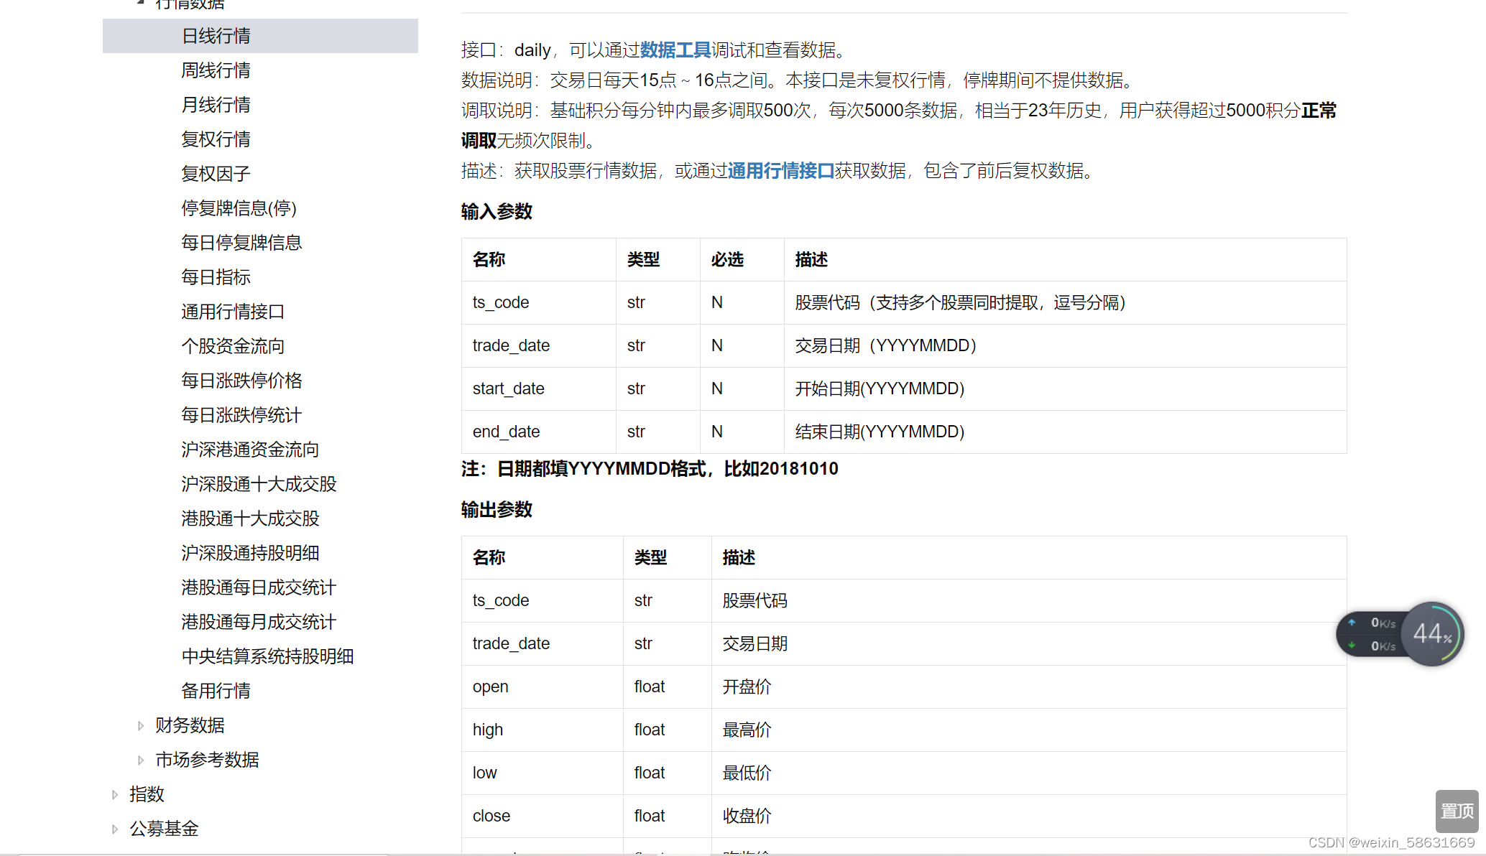Image resolution: width=1486 pixels, height=856 pixels.
Task: Open 个股资金流向 sidebar item
Action: pyautogui.click(x=233, y=346)
